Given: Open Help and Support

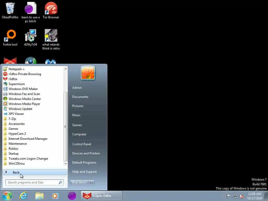Looking at the screenshot, I should point(84,172).
